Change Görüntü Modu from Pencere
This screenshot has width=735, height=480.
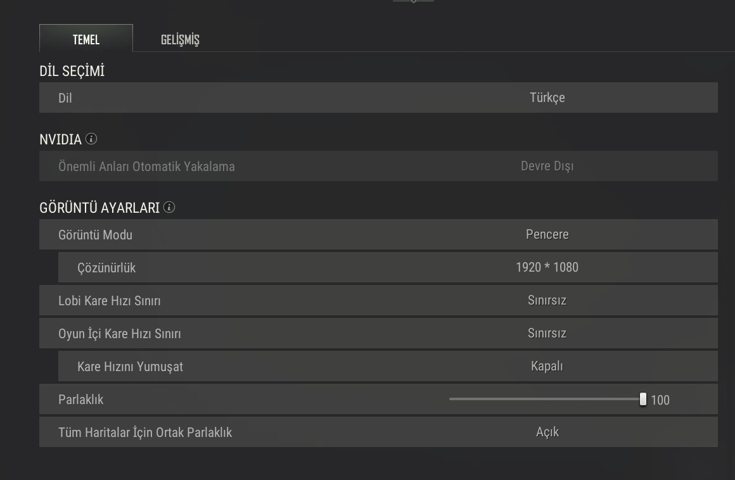pyautogui.click(x=547, y=234)
